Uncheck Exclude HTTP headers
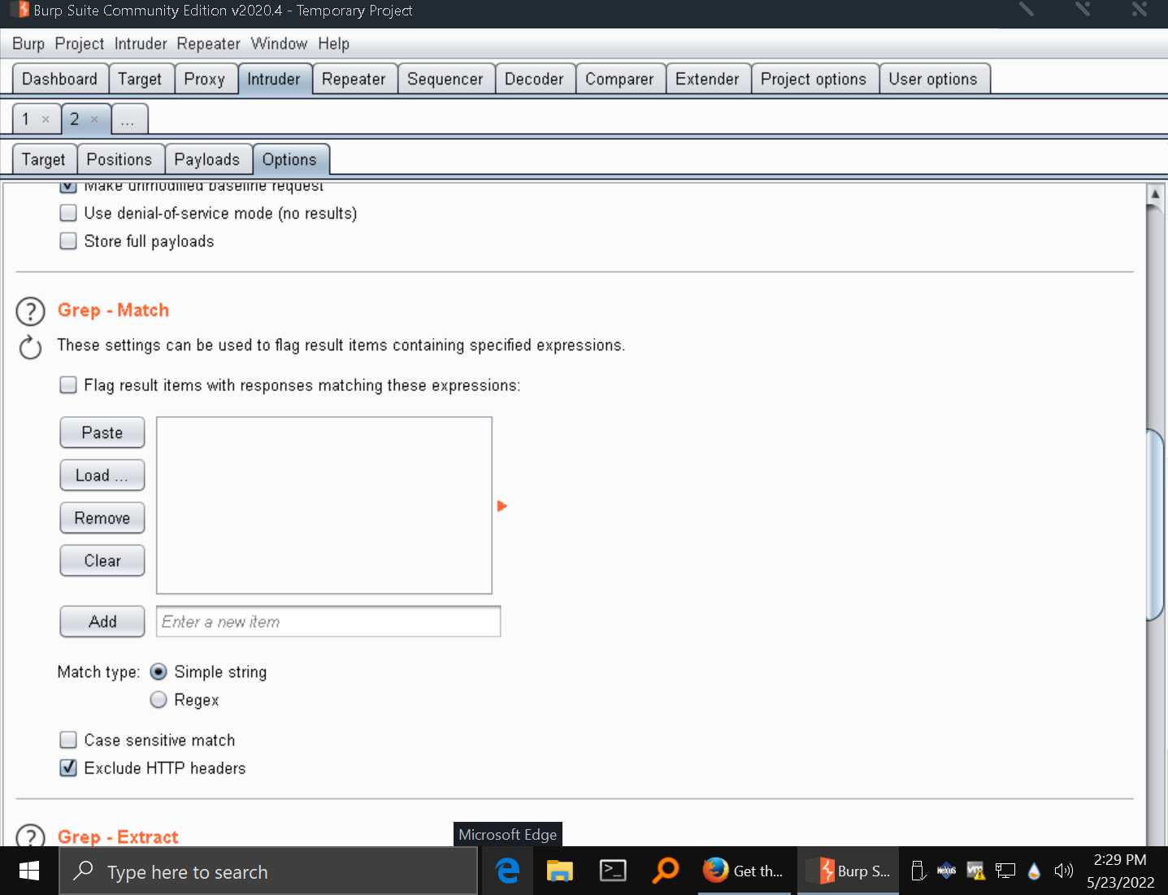 tap(68, 767)
